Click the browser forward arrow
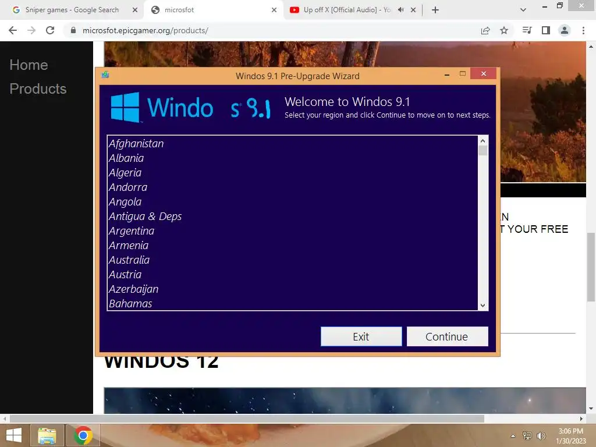The height and width of the screenshot is (447, 596). [x=31, y=30]
